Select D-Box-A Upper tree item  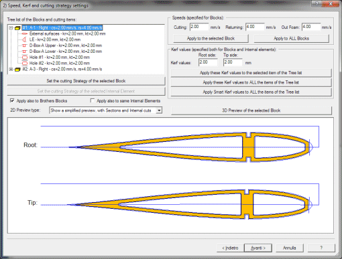[x=66, y=46]
